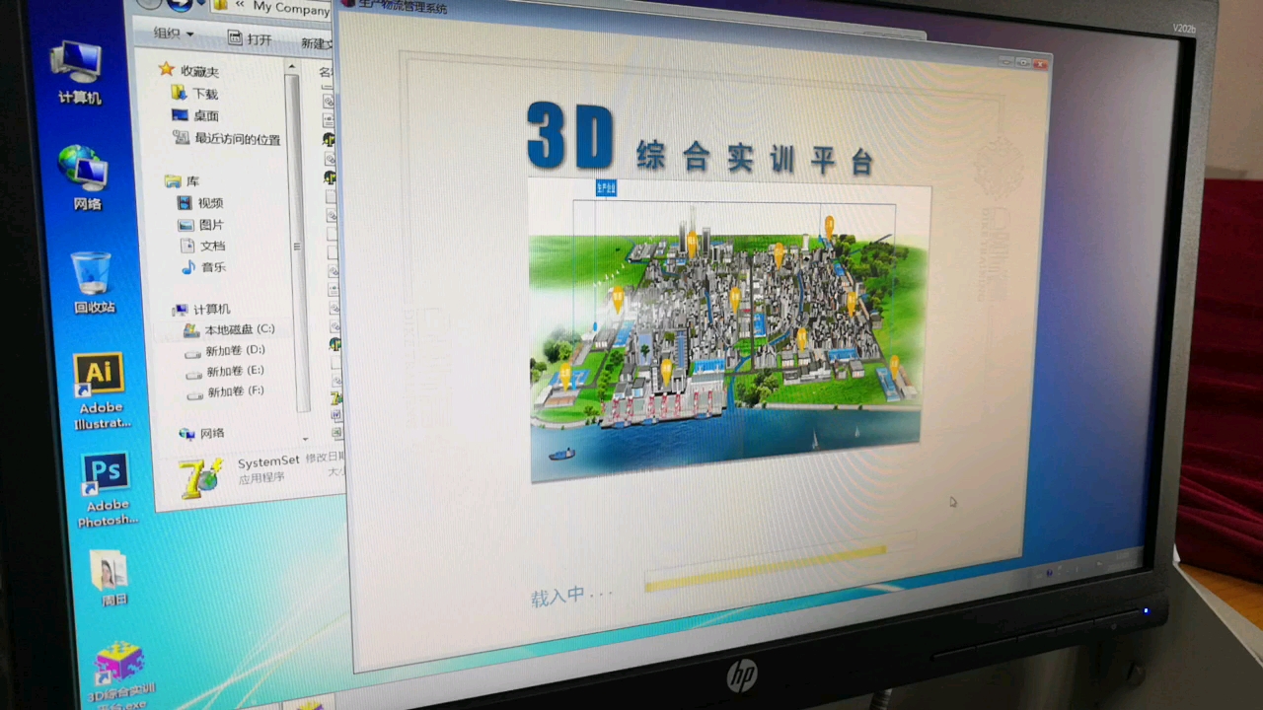The image size is (1263, 710).
Task: Select 收藏夹 in Explorer navigation pane
Action: coord(189,70)
